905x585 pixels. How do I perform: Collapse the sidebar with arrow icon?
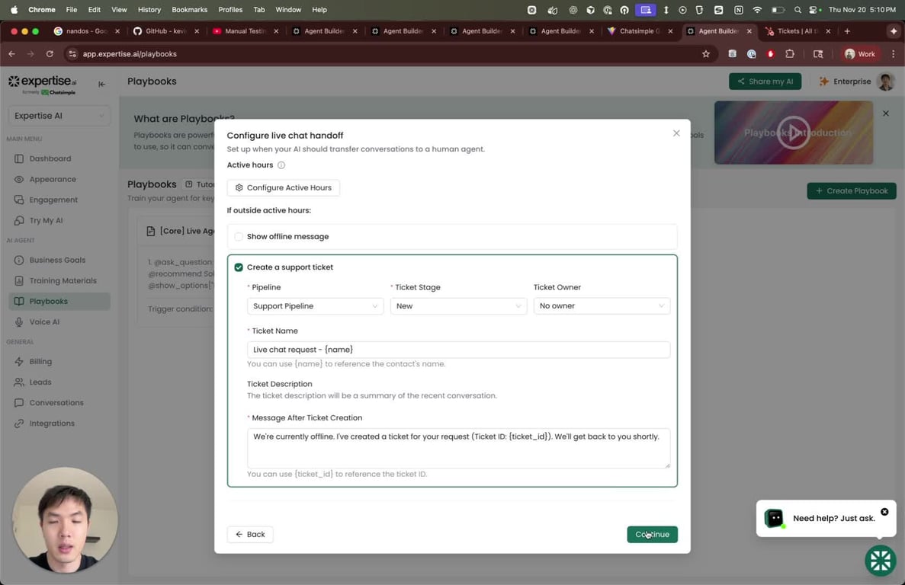pyautogui.click(x=101, y=84)
